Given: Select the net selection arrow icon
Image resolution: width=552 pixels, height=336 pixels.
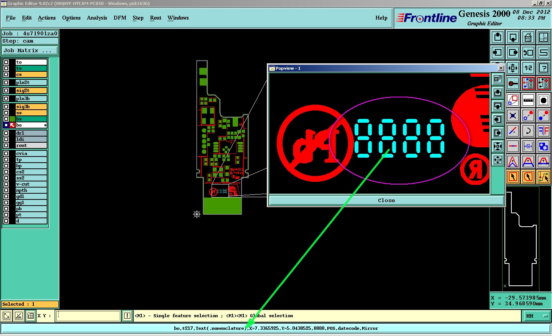Looking at the screenshot, I should pyautogui.click(x=544, y=177).
